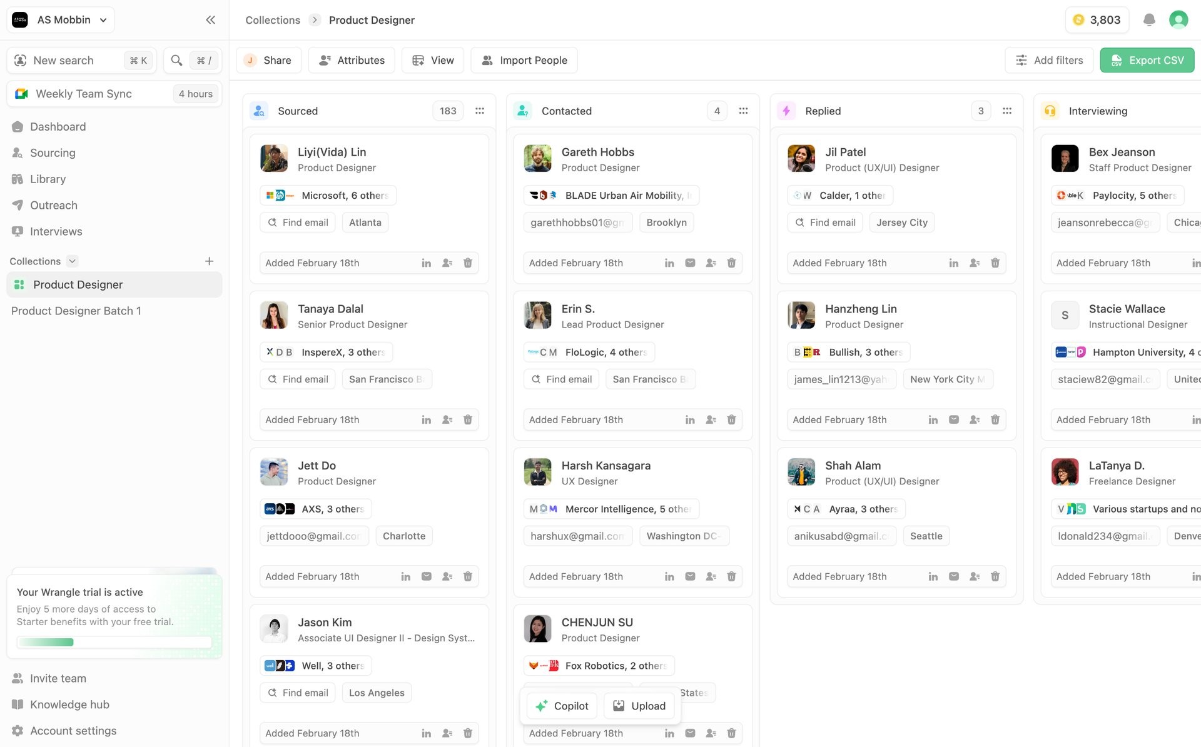
Task: Click Find email on Jason Kim's card
Action: (298, 693)
